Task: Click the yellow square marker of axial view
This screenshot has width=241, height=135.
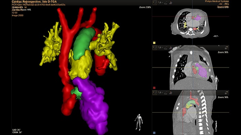Action: click(154, 43)
